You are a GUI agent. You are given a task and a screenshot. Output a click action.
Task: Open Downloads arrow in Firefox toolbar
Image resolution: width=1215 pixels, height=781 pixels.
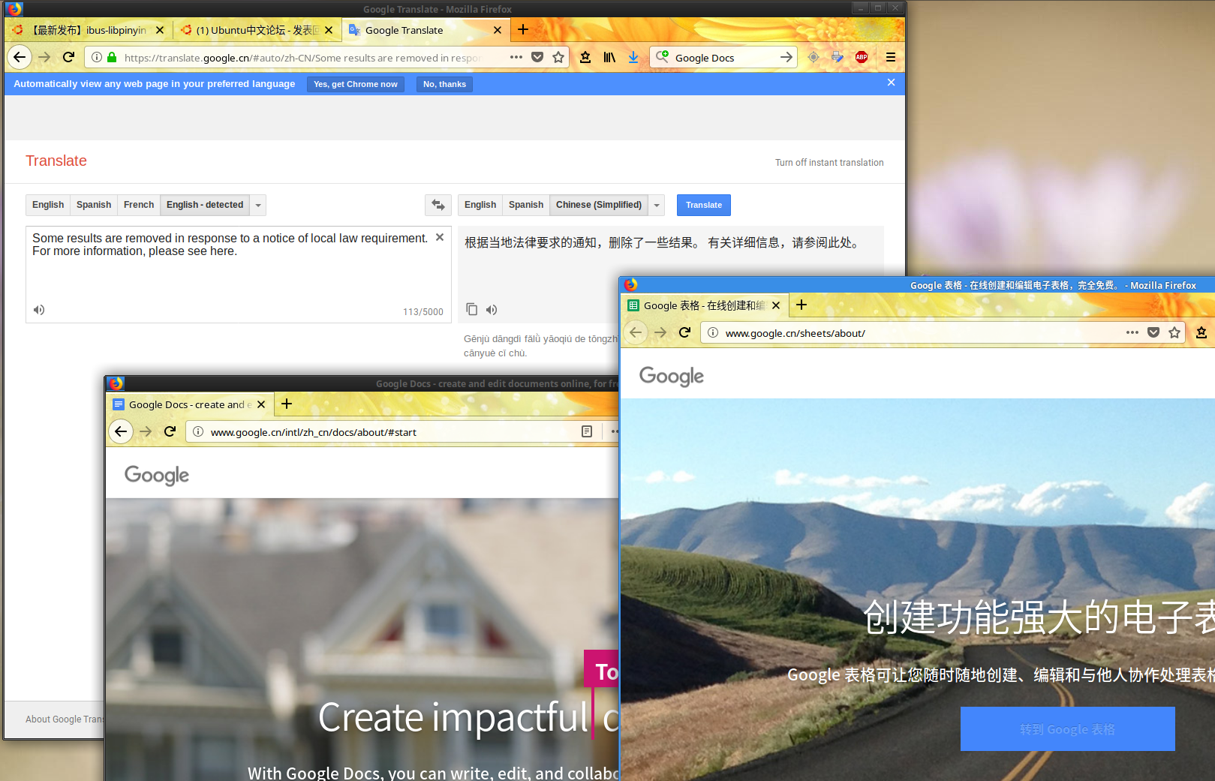[633, 57]
